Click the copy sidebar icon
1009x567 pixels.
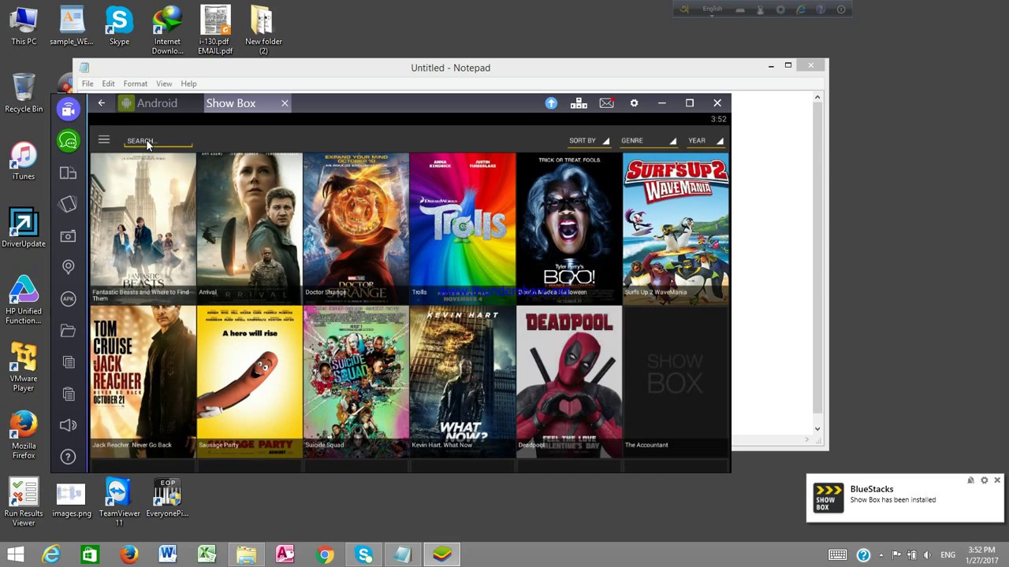69,362
